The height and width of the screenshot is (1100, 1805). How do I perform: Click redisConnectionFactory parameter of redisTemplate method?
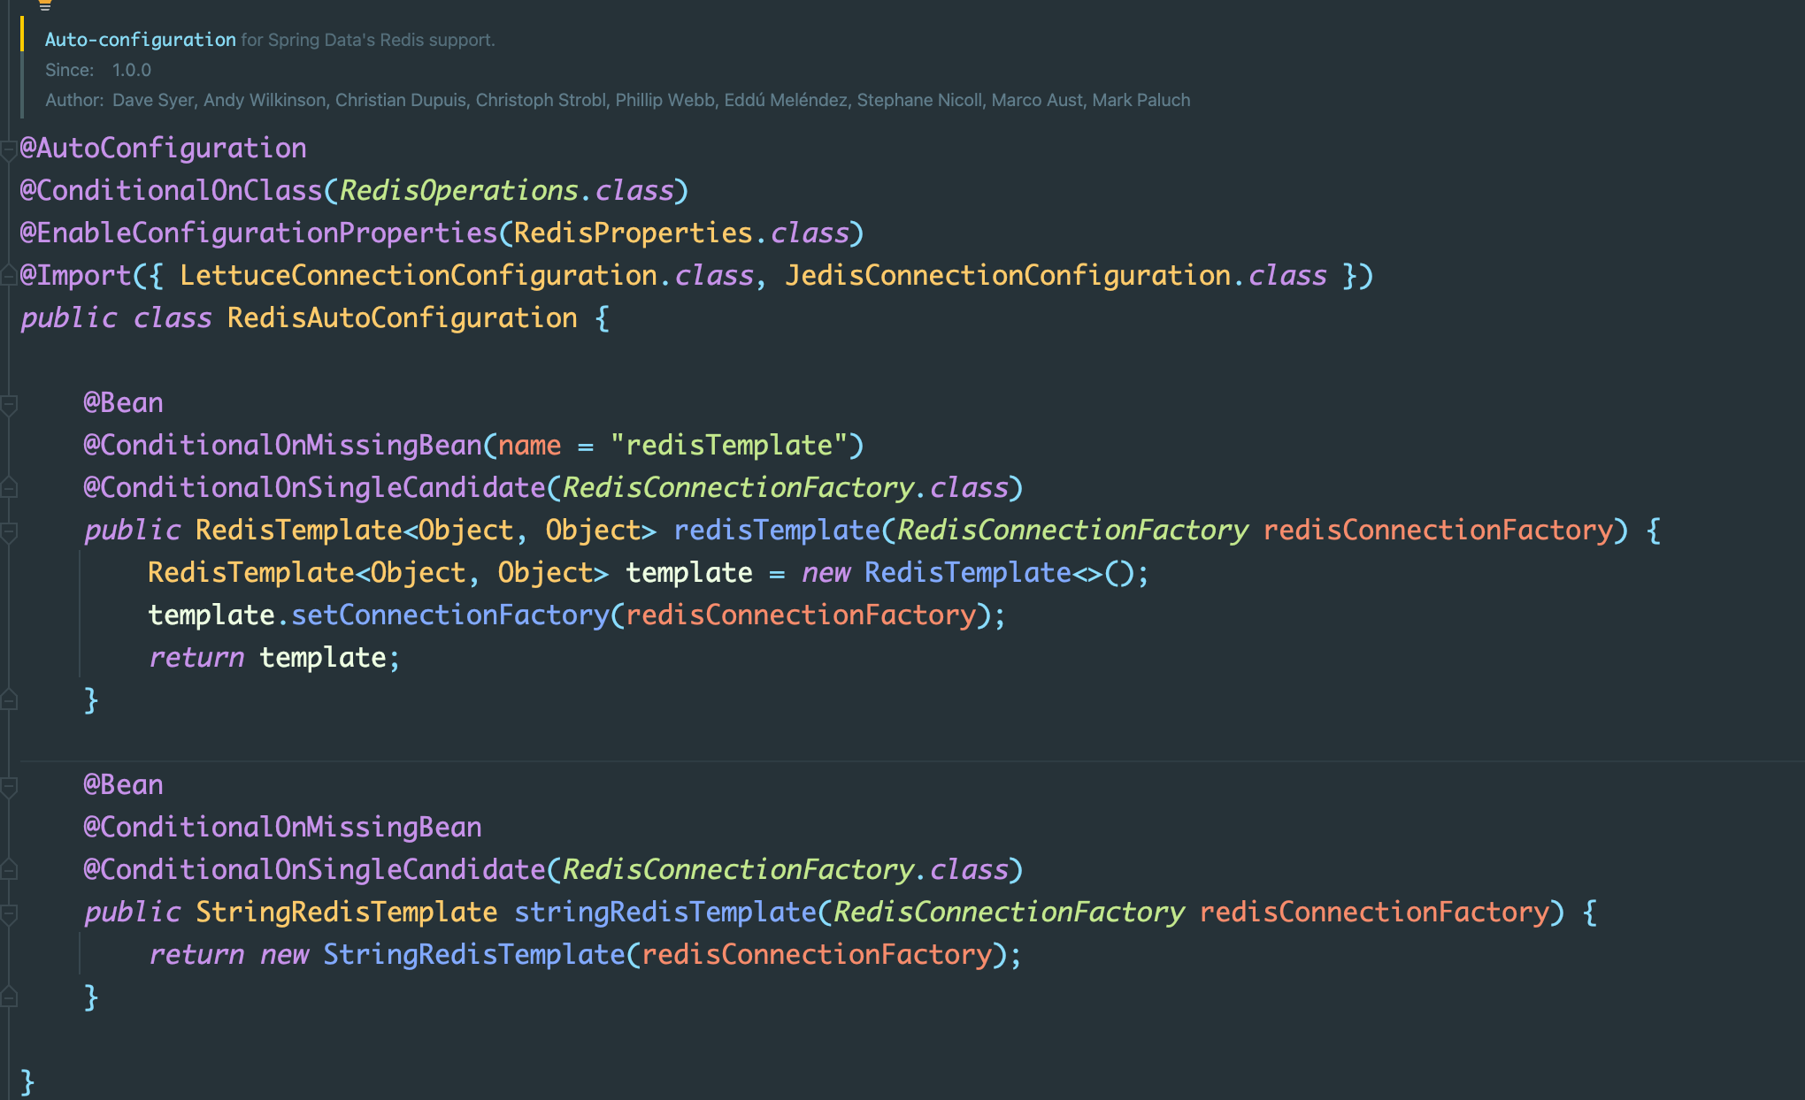[1439, 530]
